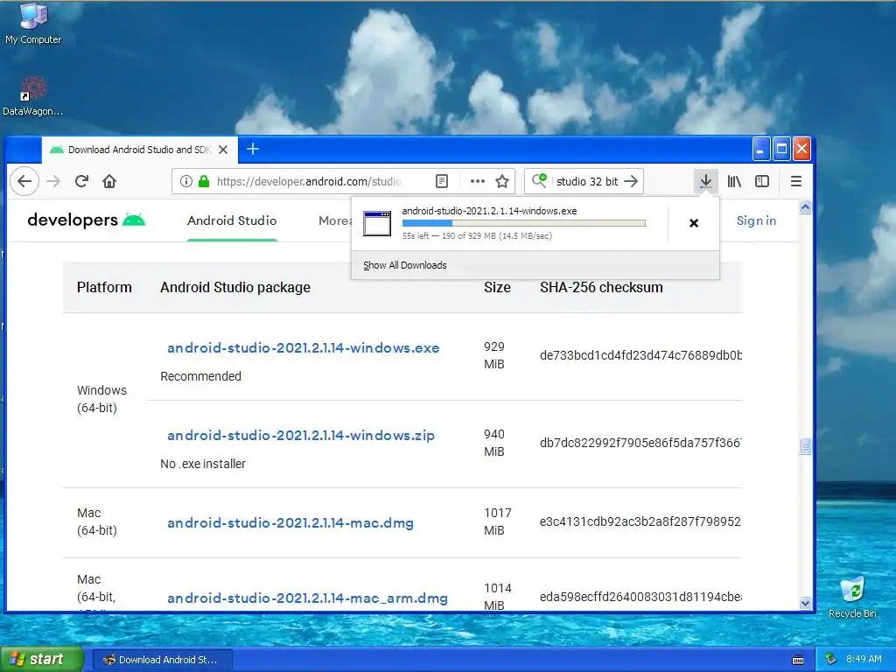Click the search engine magnifier icon
896x672 pixels.
539,180
